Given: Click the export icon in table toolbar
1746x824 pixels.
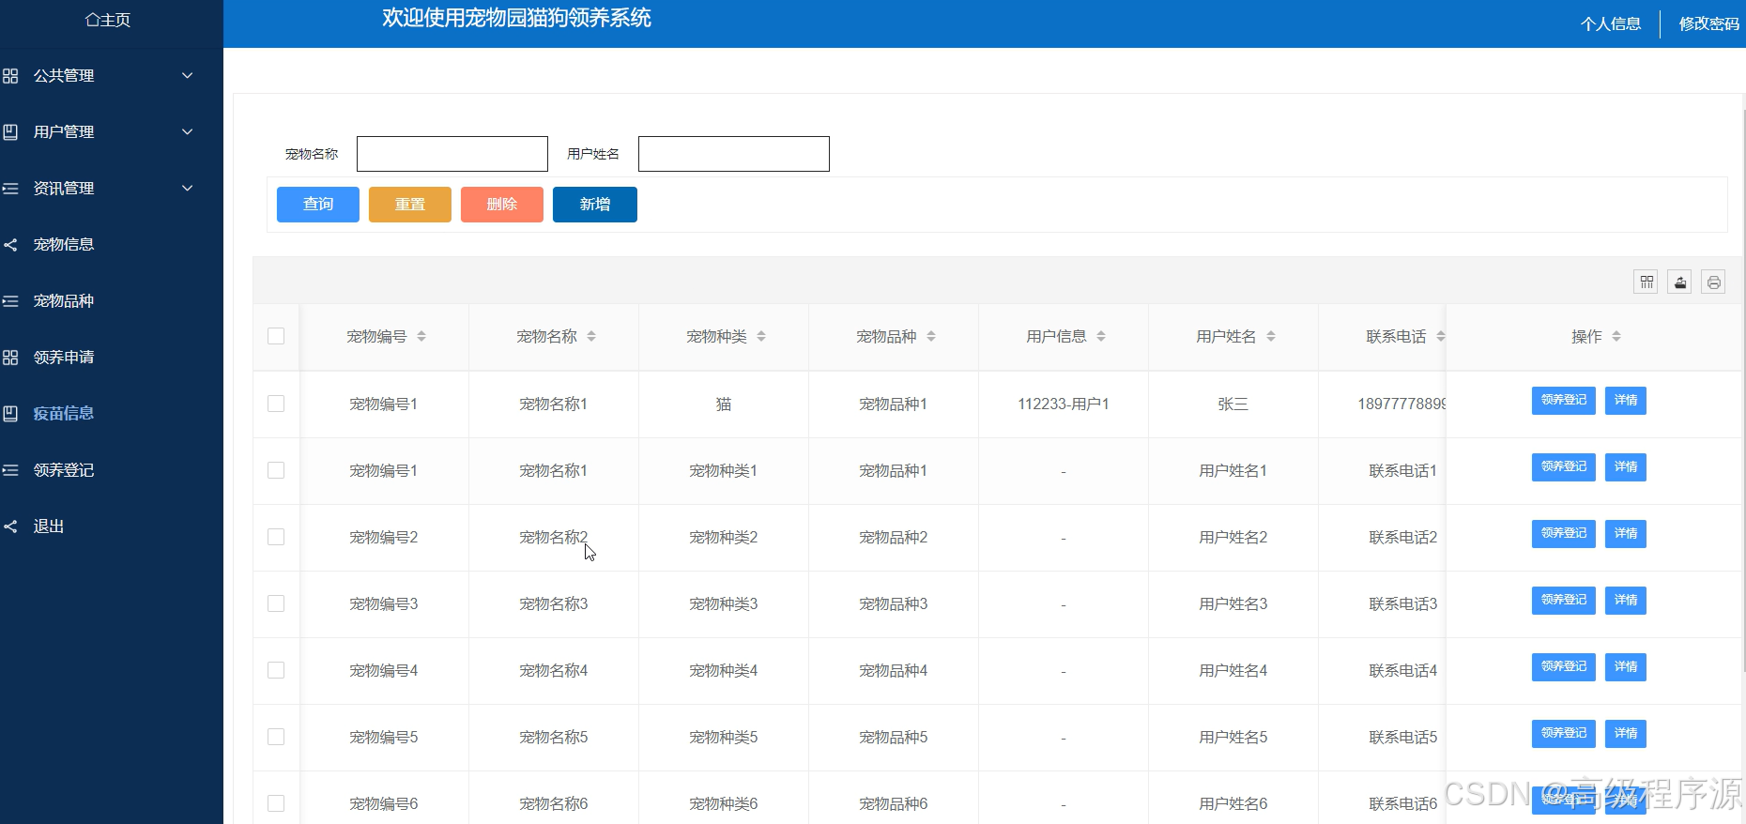Looking at the screenshot, I should click(x=1679, y=282).
